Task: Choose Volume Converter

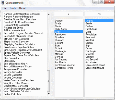Action: (x=13, y=78)
